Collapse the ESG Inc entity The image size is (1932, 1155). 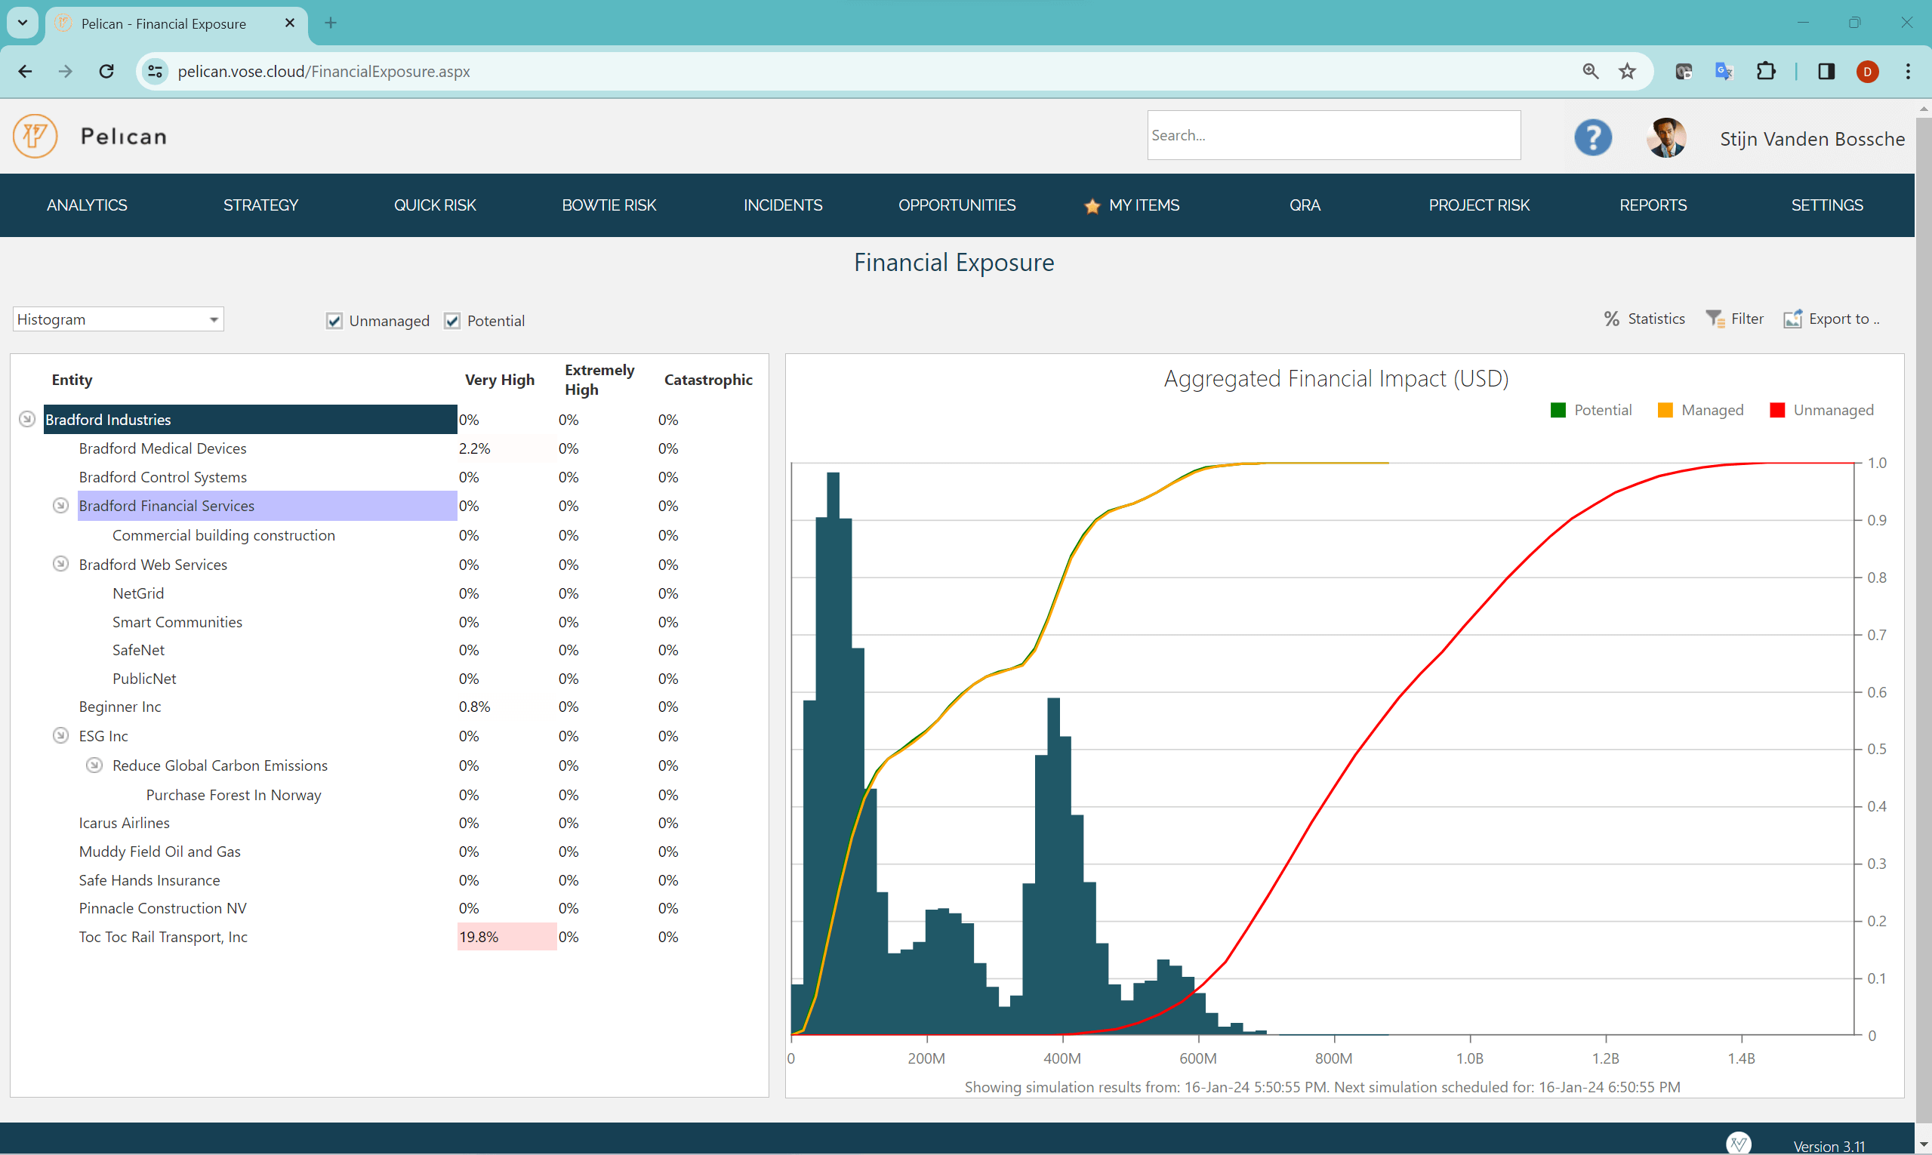tap(60, 735)
